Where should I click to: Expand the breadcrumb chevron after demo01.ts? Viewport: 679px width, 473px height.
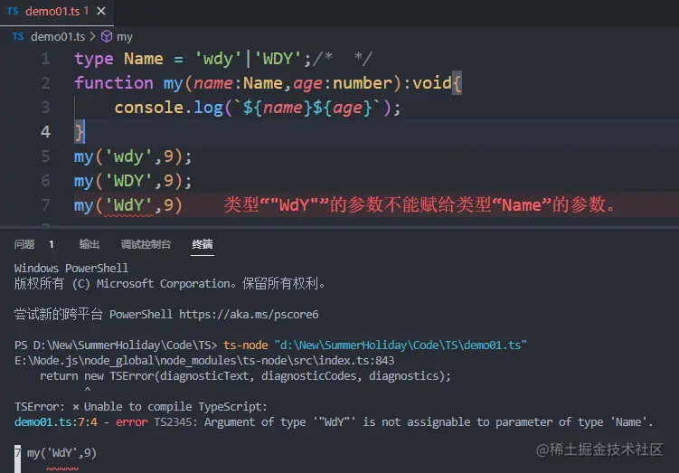tap(92, 36)
